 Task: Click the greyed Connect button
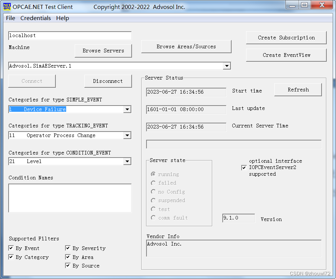click(x=32, y=81)
